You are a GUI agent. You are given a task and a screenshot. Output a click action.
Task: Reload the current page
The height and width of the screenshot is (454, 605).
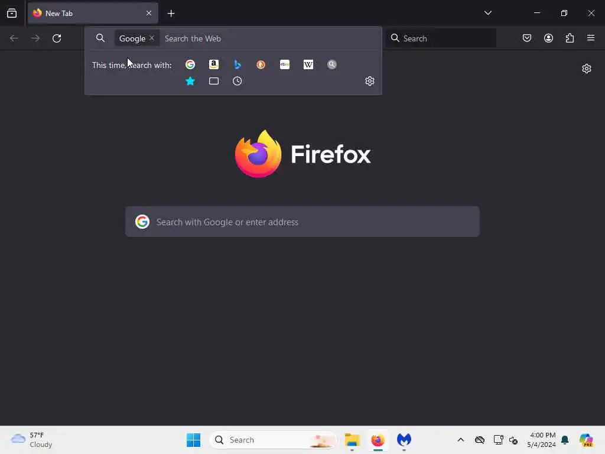pyautogui.click(x=57, y=38)
